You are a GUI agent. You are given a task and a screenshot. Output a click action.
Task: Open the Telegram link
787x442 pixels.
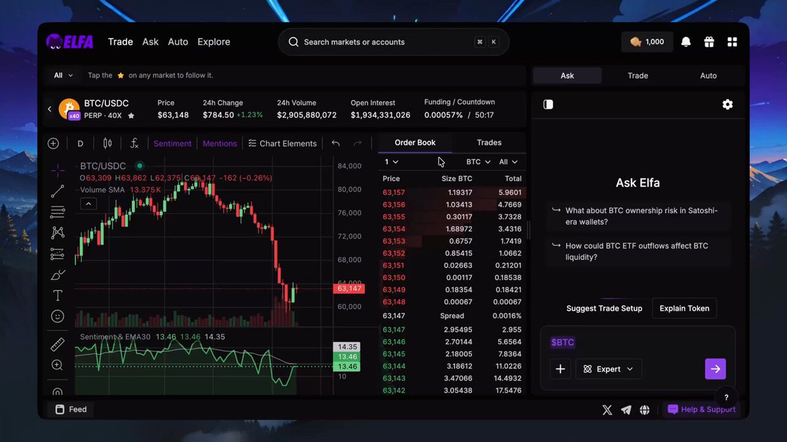point(626,410)
